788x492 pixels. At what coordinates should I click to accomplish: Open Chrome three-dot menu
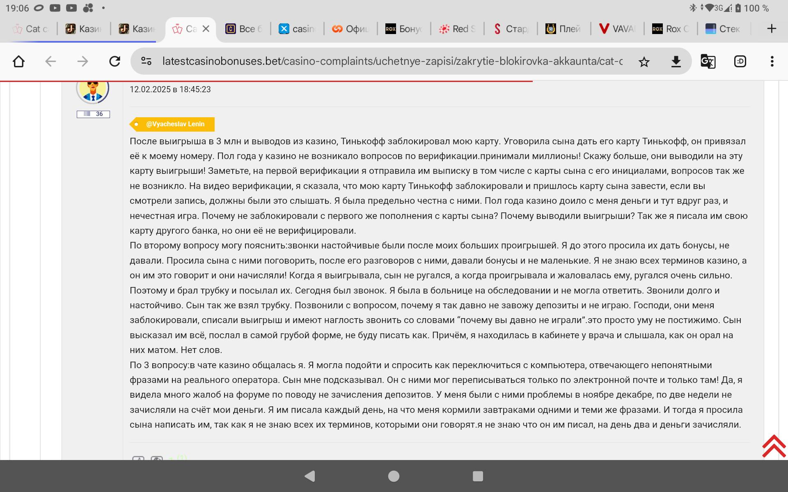pos(772,61)
